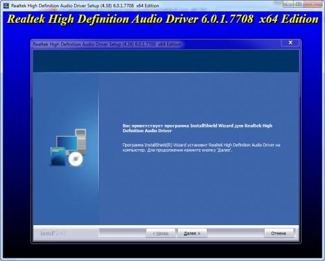The image size is (325, 261).
Task: Click the computer and disc setup graphic
Action: point(68,148)
